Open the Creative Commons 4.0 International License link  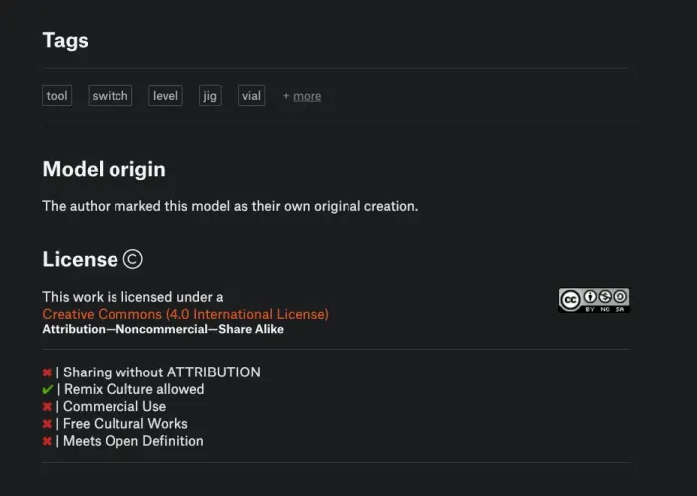pyautogui.click(x=185, y=314)
